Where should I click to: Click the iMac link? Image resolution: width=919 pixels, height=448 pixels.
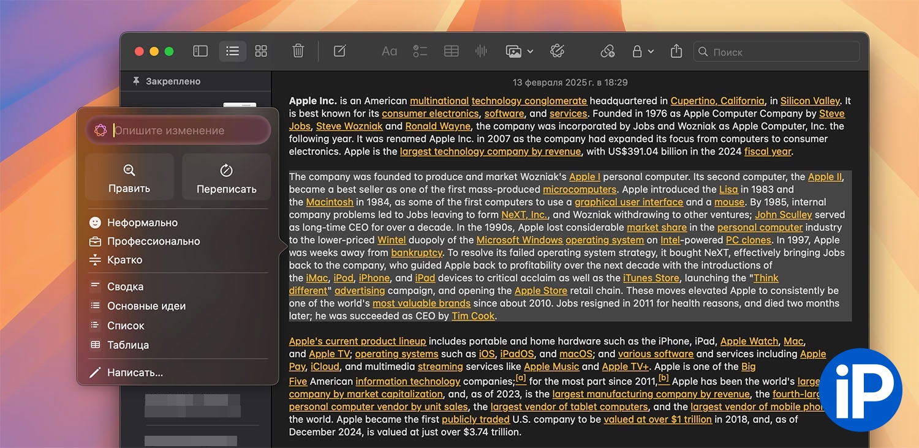click(317, 278)
